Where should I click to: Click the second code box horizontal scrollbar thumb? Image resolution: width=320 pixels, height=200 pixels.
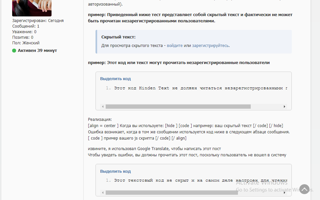(172, 193)
